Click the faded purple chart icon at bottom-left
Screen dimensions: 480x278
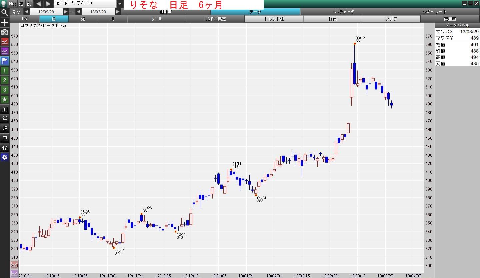[x=14, y=274]
